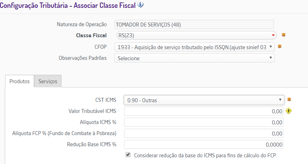The width and height of the screenshot is (308, 164).
Task: Click the Valor Tributável ICMS input field
Action: tap(204, 111)
